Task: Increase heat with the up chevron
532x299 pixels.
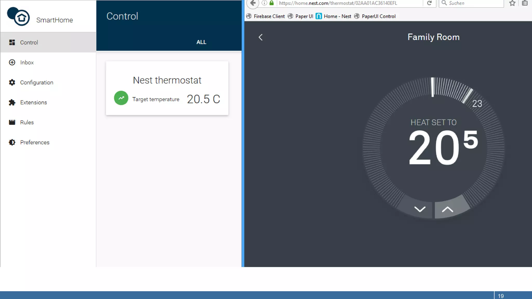Action: pos(447,209)
